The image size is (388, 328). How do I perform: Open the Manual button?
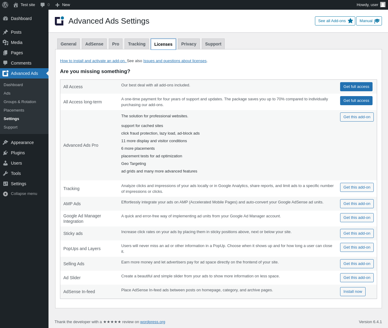click(x=369, y=21)
